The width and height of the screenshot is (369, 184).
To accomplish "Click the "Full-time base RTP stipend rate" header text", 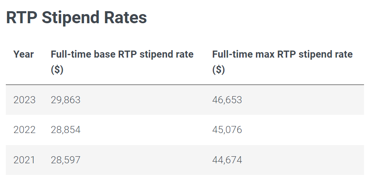I will (122, 54).
